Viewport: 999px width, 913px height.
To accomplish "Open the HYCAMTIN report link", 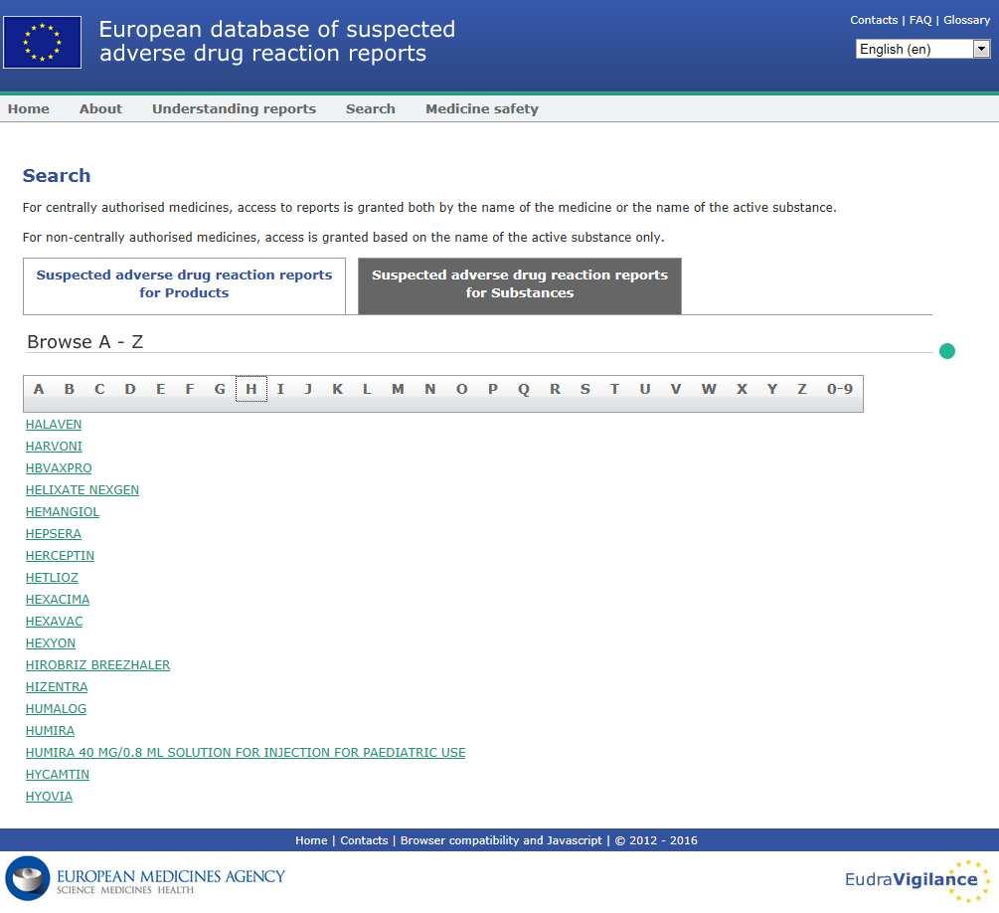I will 58,775.
